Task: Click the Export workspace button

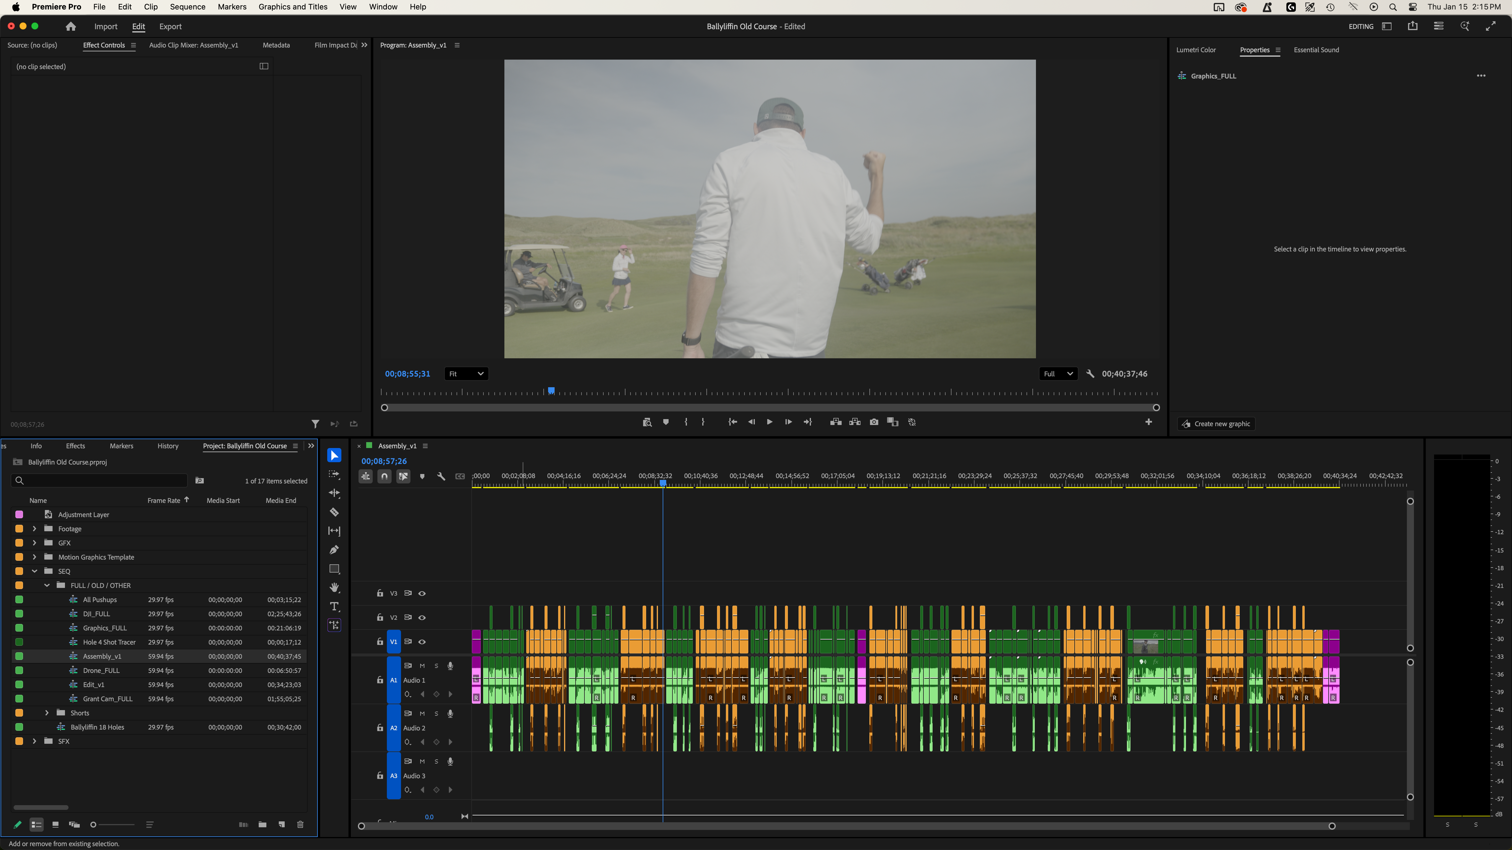Action: click(170, 26)
